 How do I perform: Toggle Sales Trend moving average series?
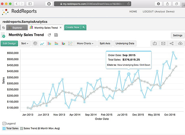[22, 128]
